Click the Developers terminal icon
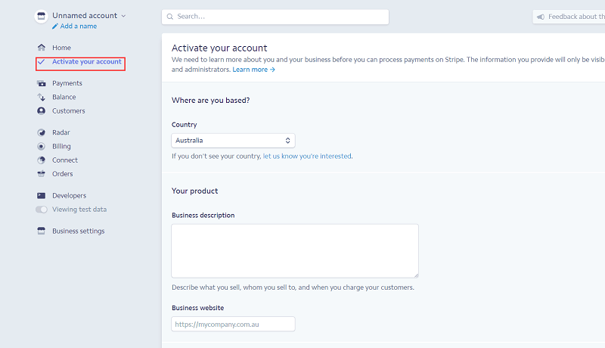This screenshot has height=348, width=605. coord(42,196)
